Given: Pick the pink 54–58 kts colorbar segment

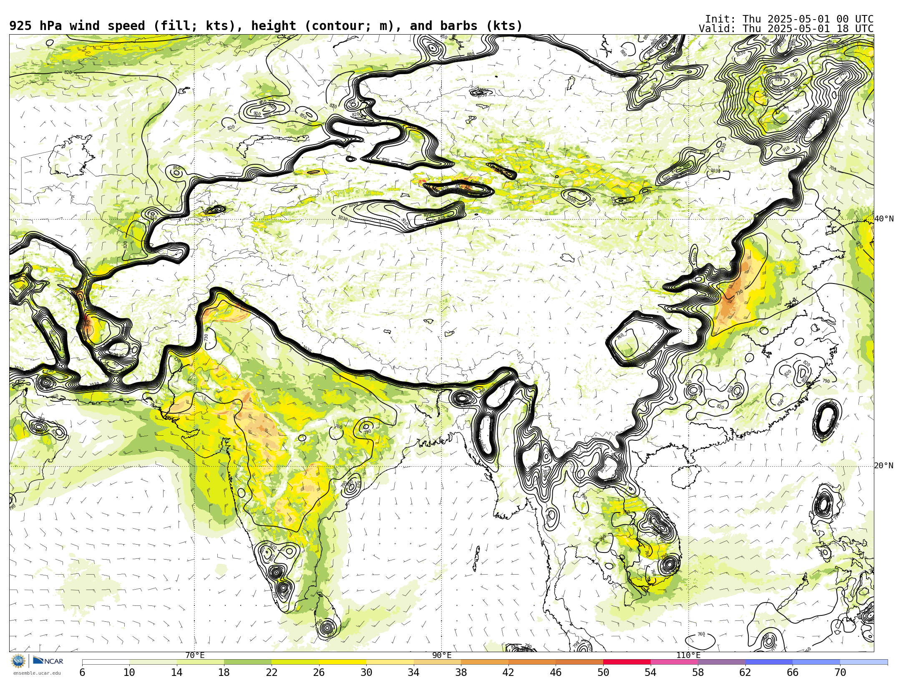Looking at the screenshot, I should pos(674,662).
